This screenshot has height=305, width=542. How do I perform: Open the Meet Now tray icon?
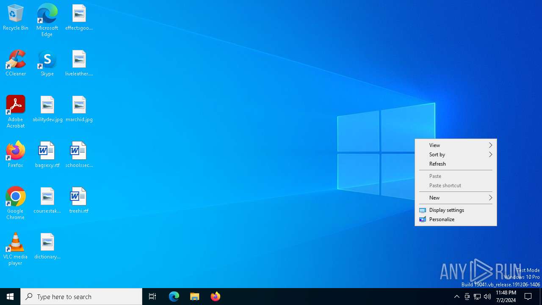click(x=467, y=297)
